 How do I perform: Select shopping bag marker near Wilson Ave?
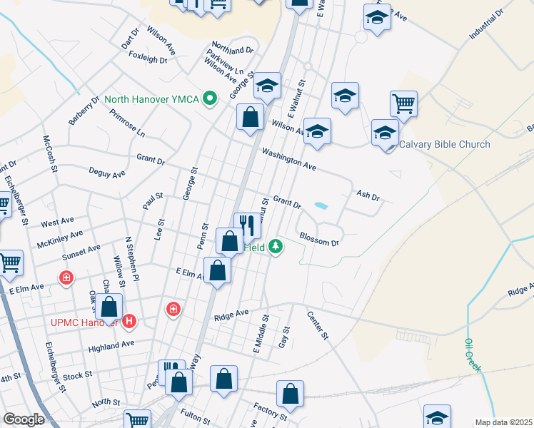tap(251, 118)
